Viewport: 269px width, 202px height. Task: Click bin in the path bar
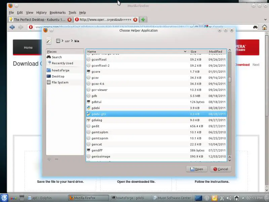pos(77,41)
